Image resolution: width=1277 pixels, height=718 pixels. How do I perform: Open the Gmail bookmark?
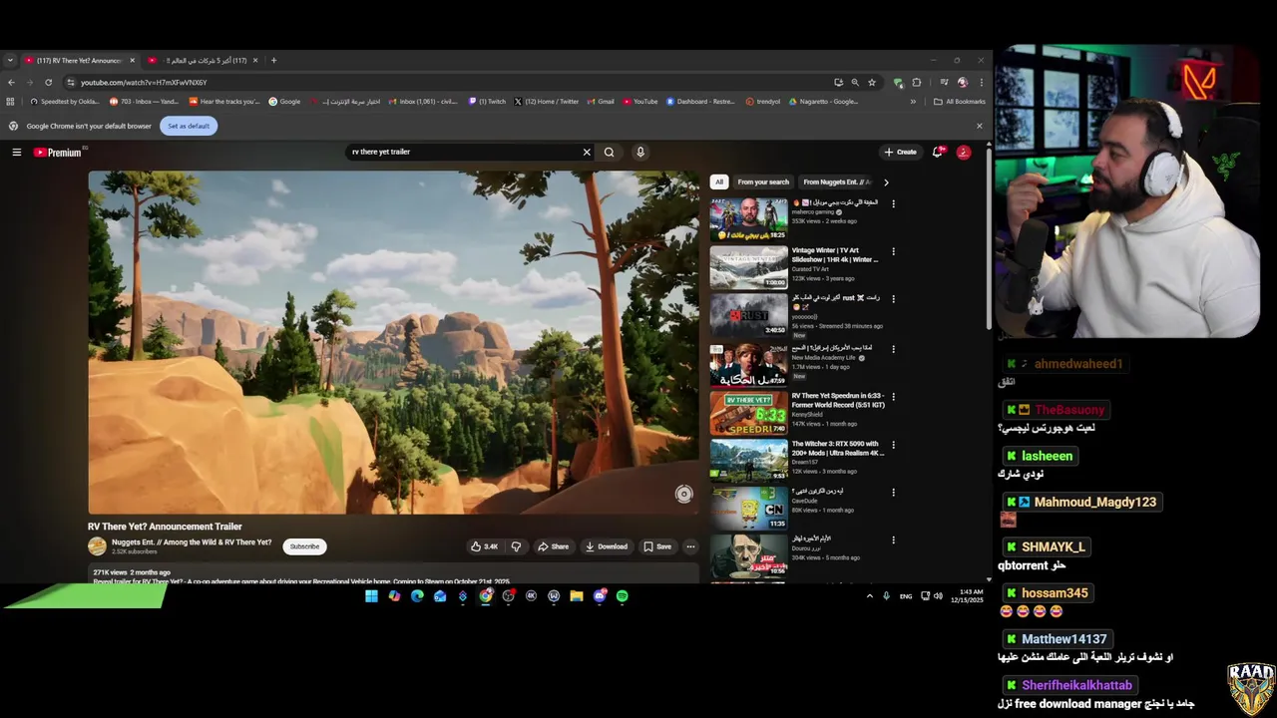[601, 102]
